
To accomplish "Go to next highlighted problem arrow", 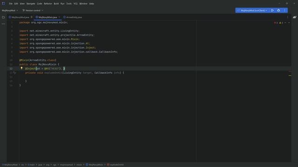I will coord(289,23).
